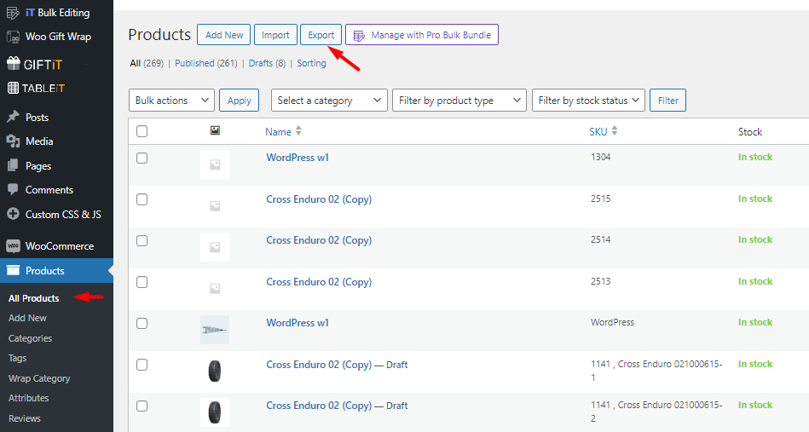Show All (269) products

[147, 63]
